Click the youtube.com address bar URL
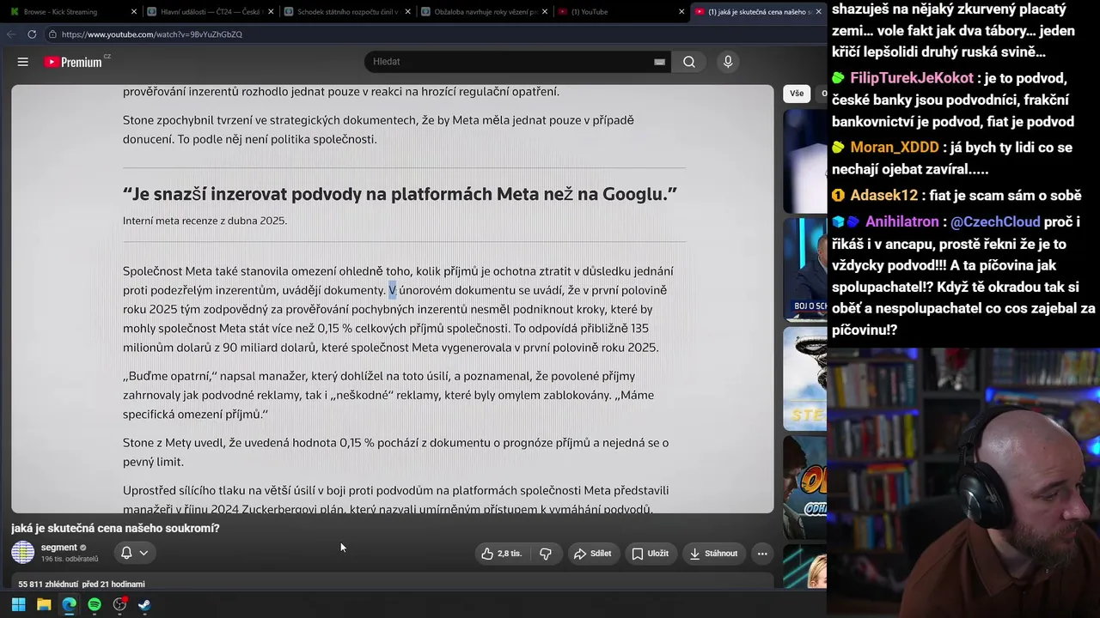 click(x=152, y=34)
